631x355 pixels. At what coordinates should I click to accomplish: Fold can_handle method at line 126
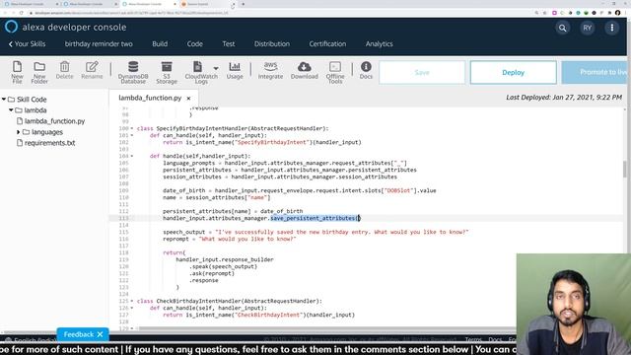coord(132,308)
